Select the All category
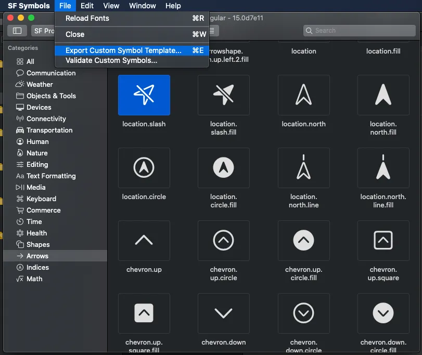 [55, 61]
